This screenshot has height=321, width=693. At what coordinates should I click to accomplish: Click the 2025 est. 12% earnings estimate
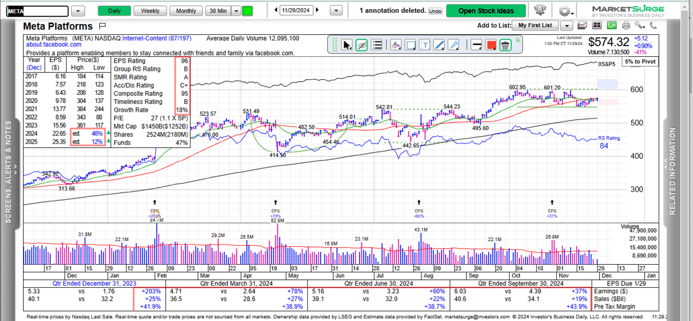click(88, 141)
